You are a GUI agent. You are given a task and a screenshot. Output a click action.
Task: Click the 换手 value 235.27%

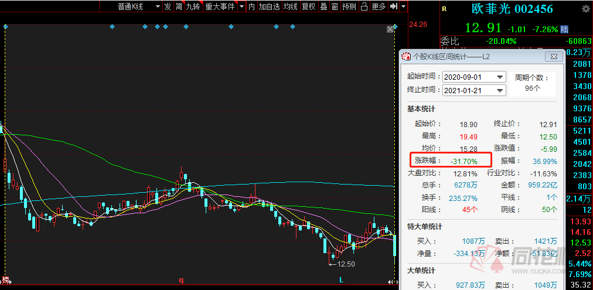(463, 198)
